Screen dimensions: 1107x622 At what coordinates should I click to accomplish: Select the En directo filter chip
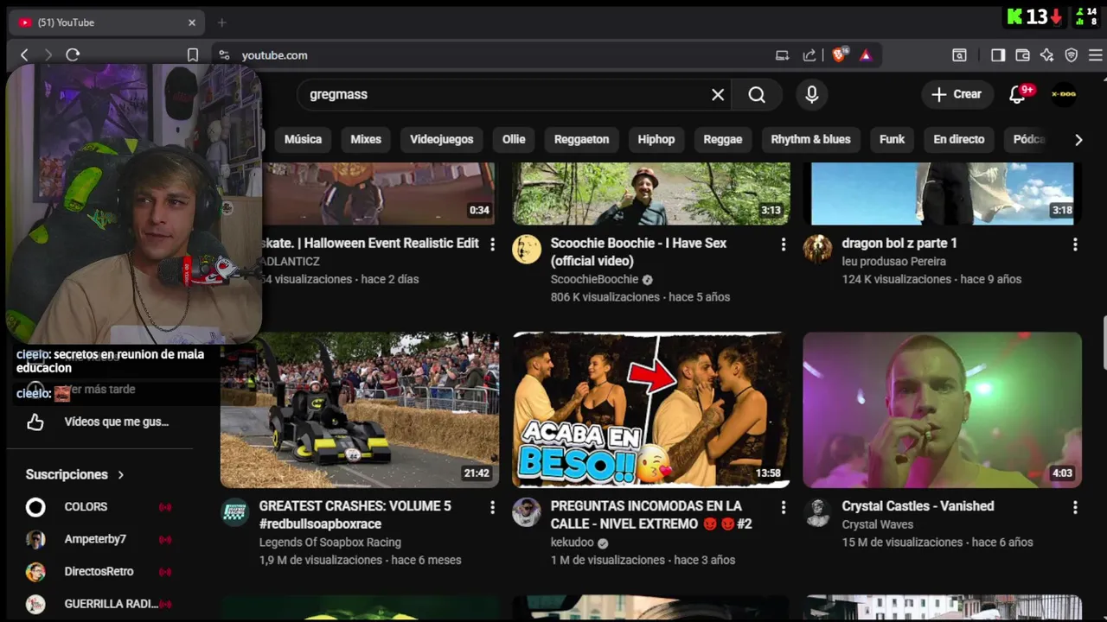tap(958, 139)
